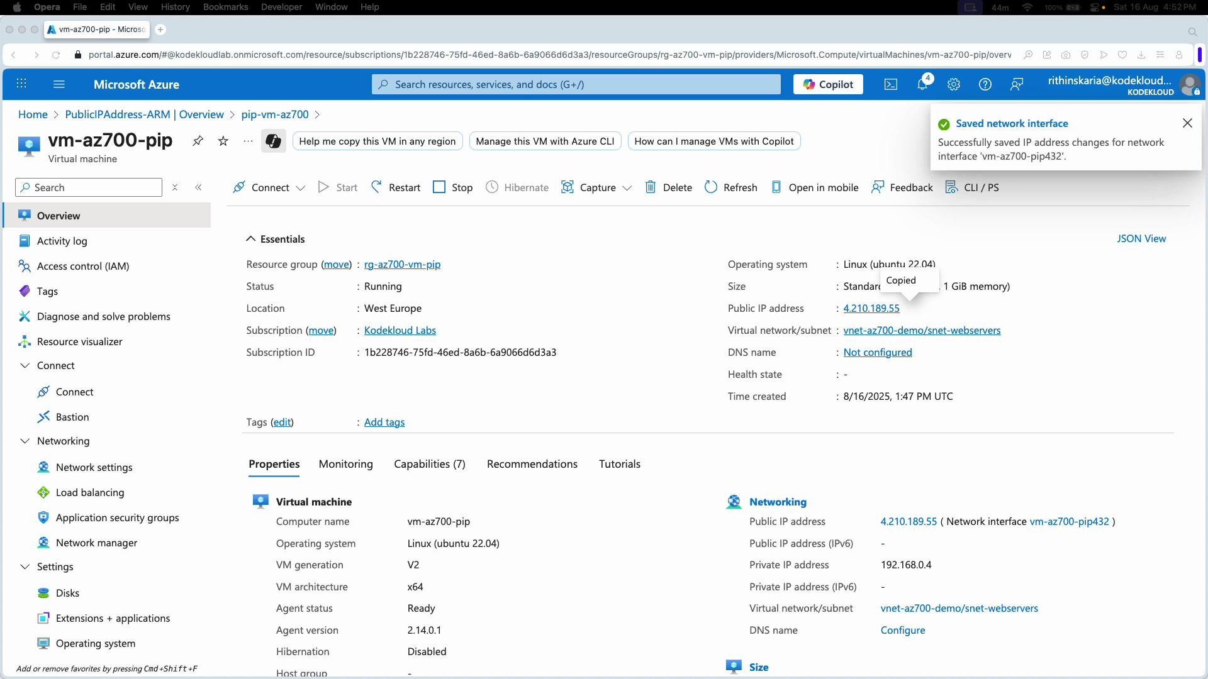The height and width of the screenshot is (679, 1208).
Task: Click public IP 4.210.189.55 in Essentials
Action: pyautogui.click(x=871, y=308)
